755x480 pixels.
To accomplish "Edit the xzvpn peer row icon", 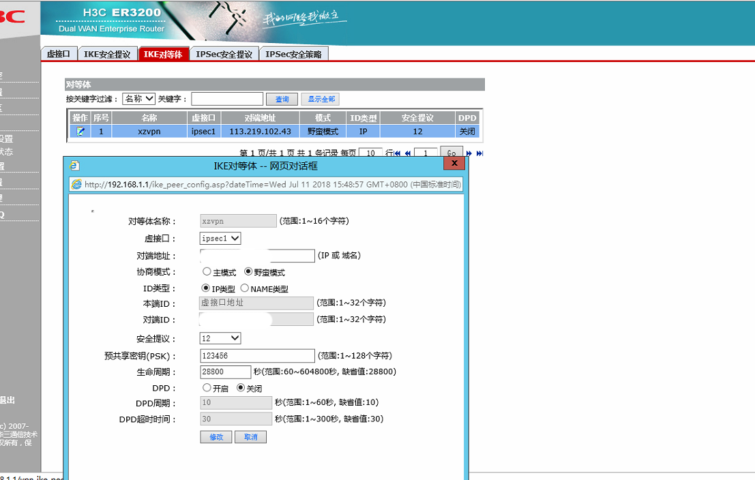I will click(x=80, y=131).
